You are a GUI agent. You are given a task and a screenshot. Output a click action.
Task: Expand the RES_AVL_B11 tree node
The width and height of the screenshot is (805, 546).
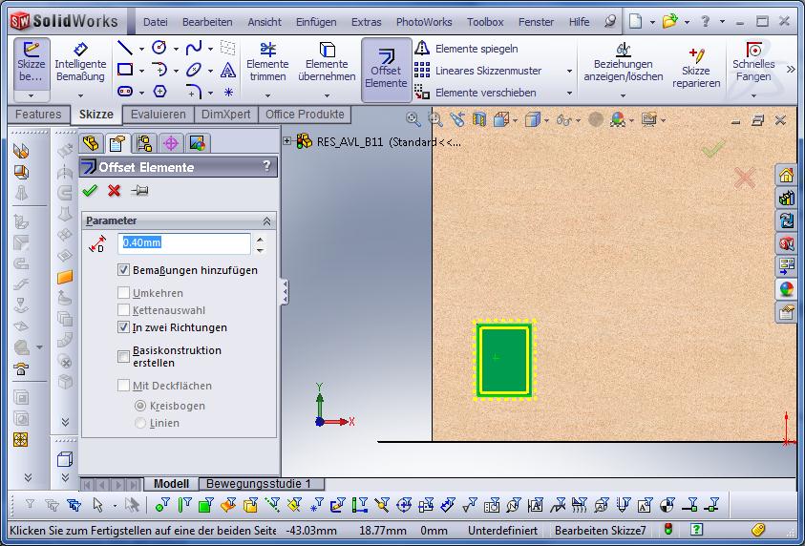287,141
